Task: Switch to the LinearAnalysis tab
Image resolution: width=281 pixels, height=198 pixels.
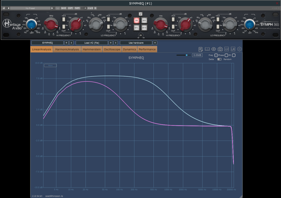Action: [x=42, y=49]
